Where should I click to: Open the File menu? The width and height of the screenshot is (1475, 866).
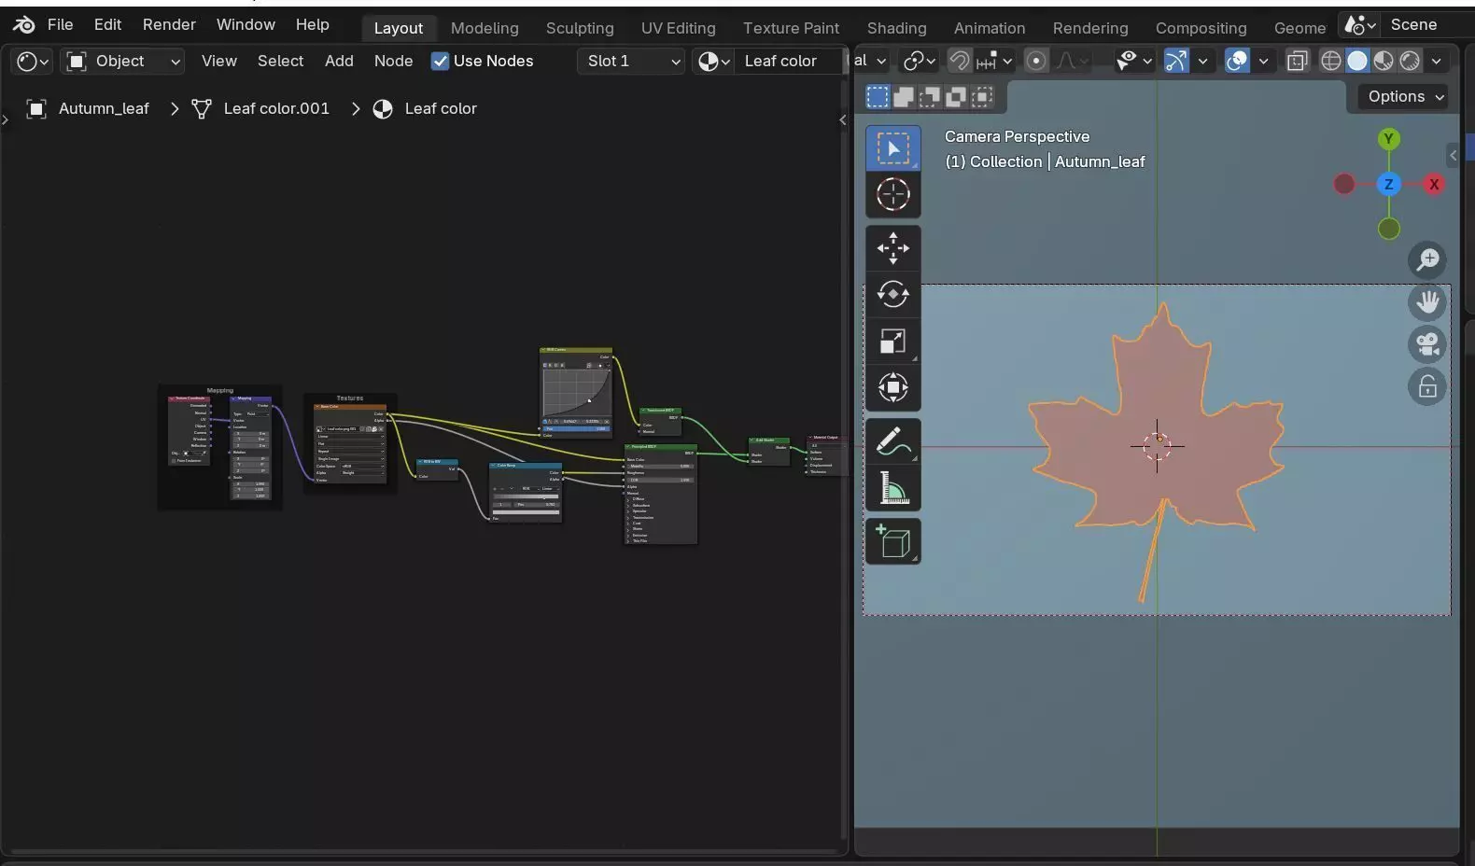pyautogui.click(x=60, y=25)
